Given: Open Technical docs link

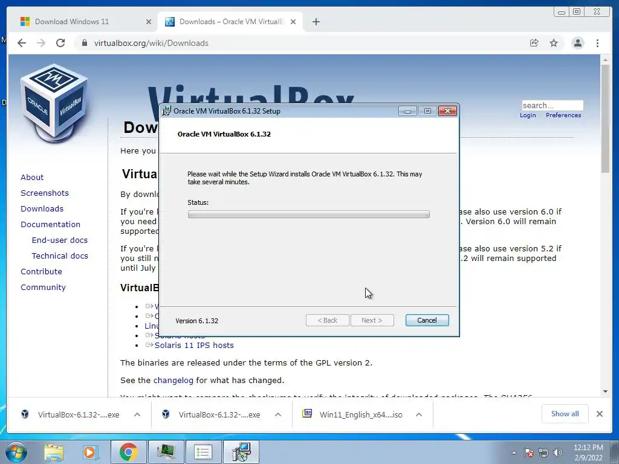Looking at the screenshot, I should (x=60, y=256).
